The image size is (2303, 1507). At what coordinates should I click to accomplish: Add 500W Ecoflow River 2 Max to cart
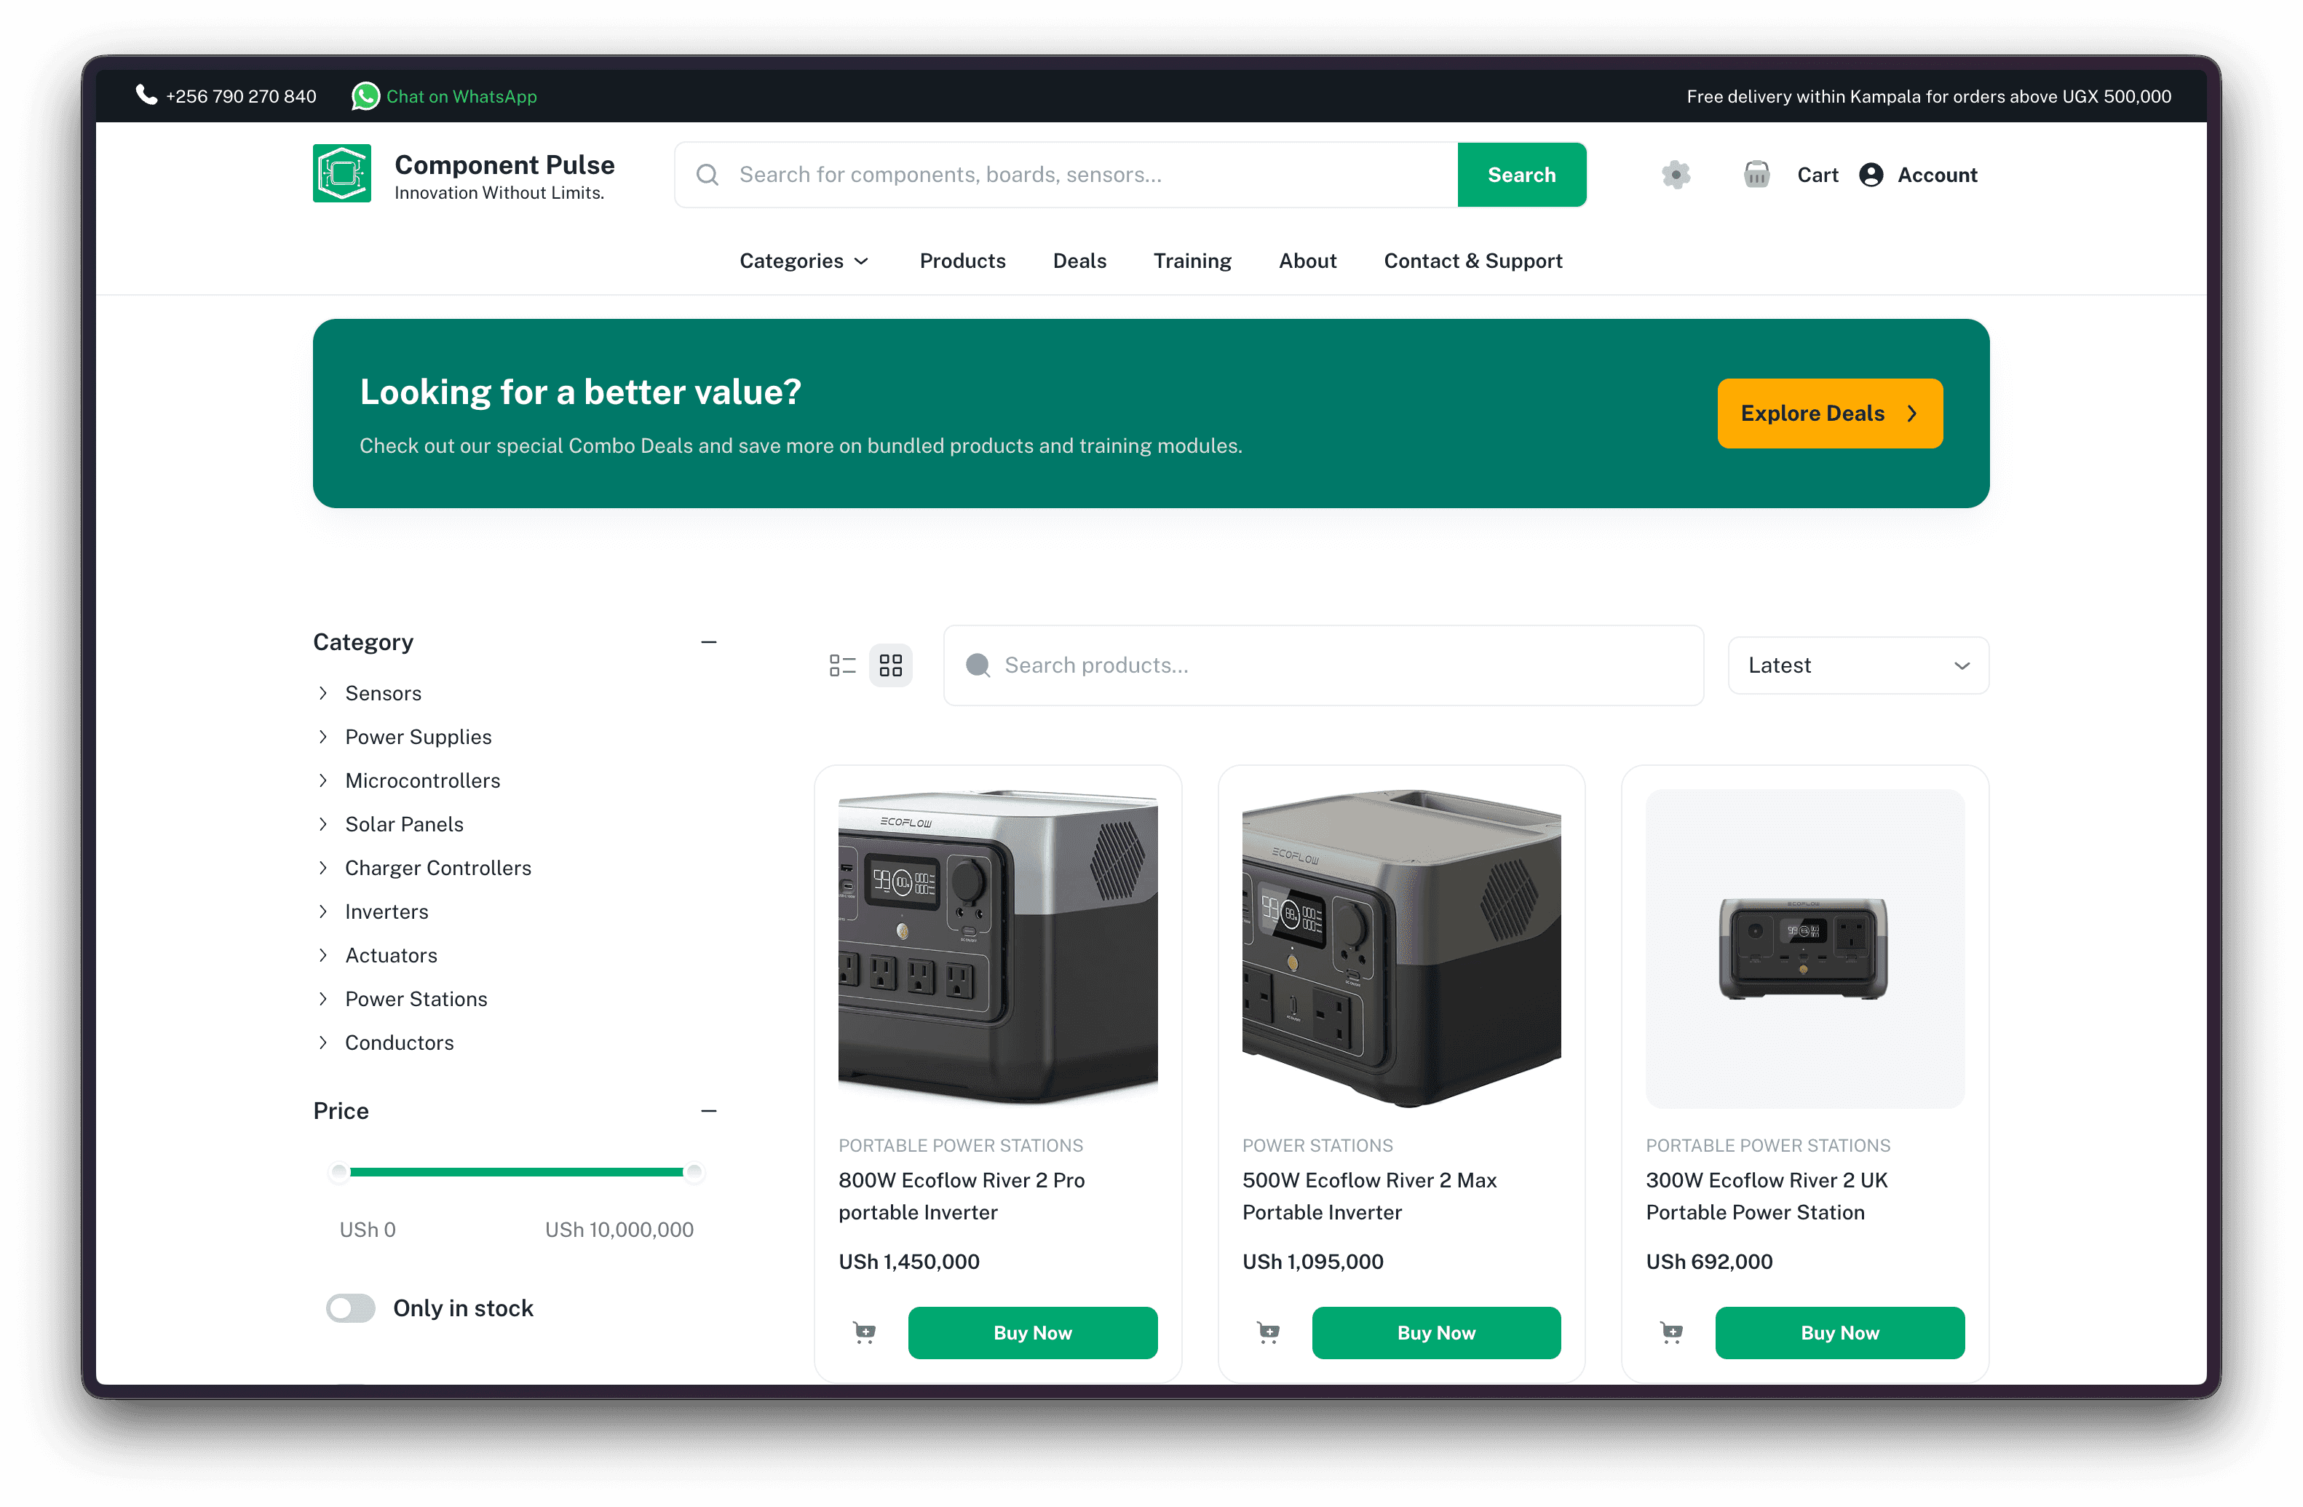point(1268,1333)
